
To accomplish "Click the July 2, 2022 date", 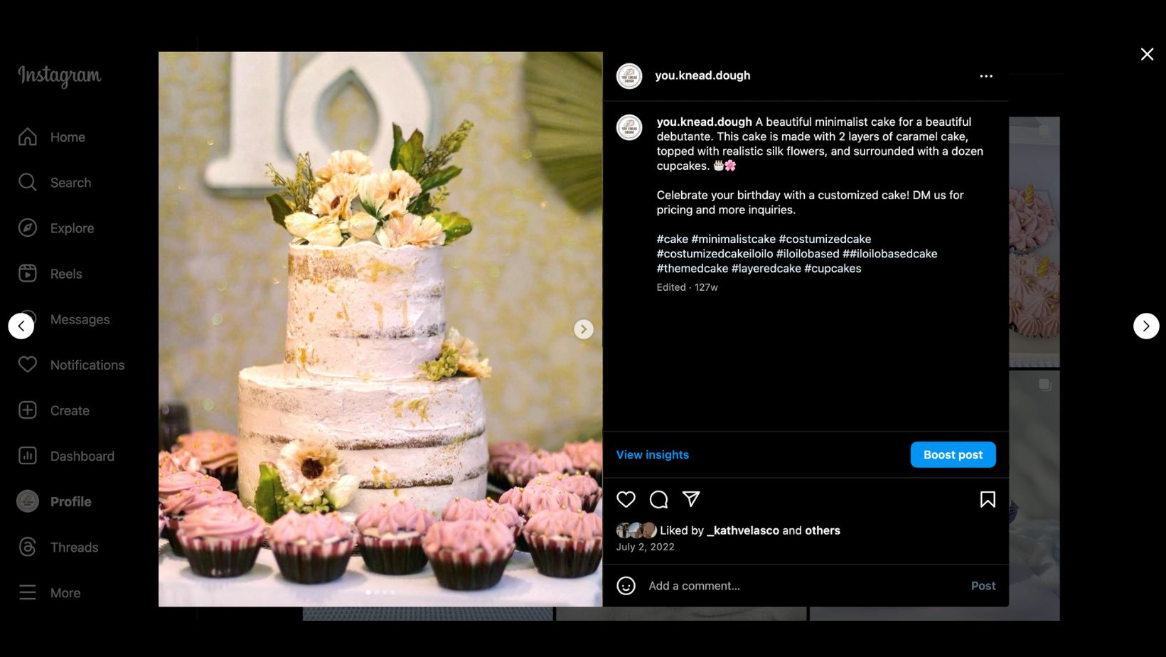I will click(645, 547).
